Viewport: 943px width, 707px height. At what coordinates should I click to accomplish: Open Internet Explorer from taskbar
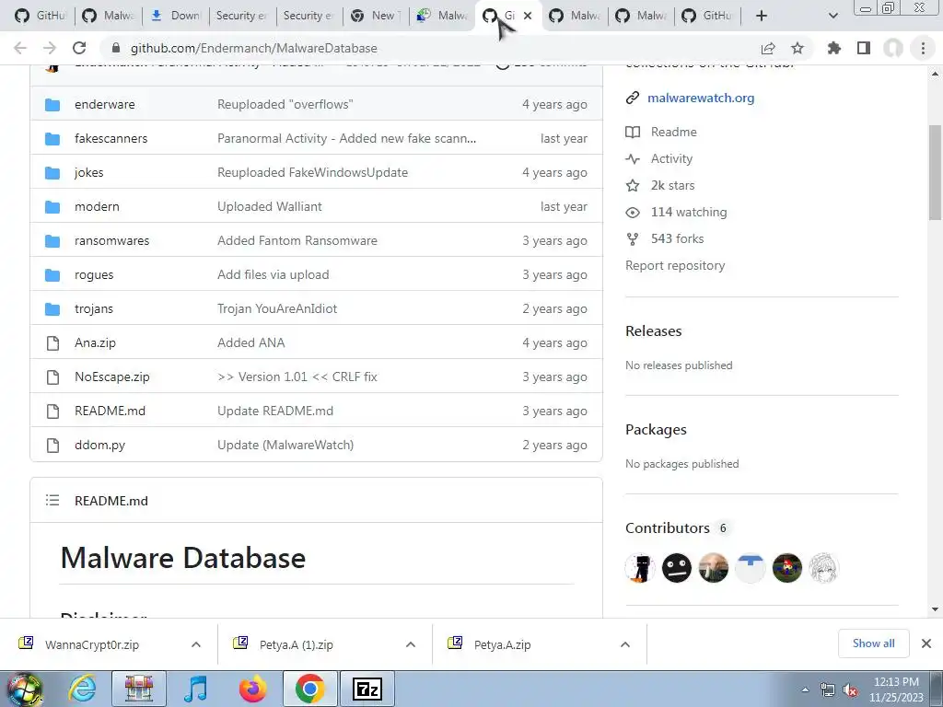(83, 689)
